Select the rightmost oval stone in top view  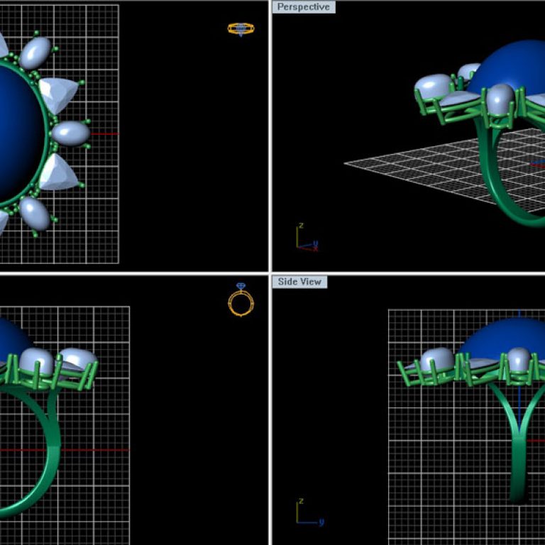(x=71, y=133)
